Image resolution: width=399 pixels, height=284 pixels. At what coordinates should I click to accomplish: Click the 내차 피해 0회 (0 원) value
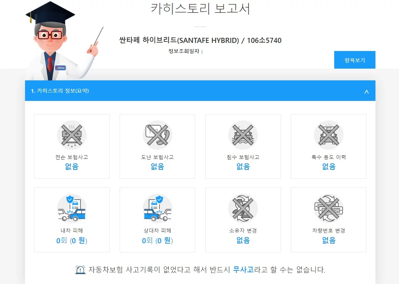point(72,240)
